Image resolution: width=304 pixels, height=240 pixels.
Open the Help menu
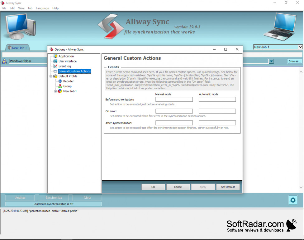click(x=55, y=8)
